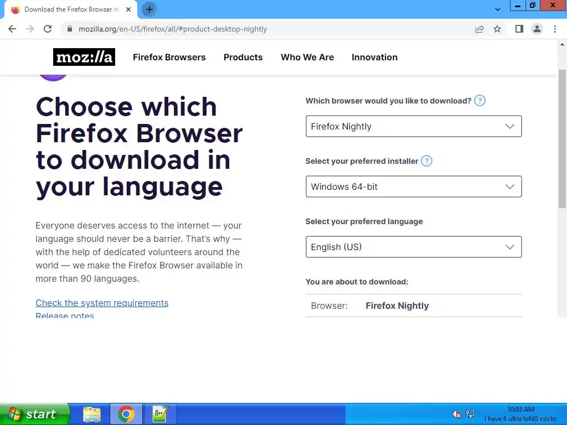
Task: Open the Notepad++ taskbar icon
Action: click(160, 414)
